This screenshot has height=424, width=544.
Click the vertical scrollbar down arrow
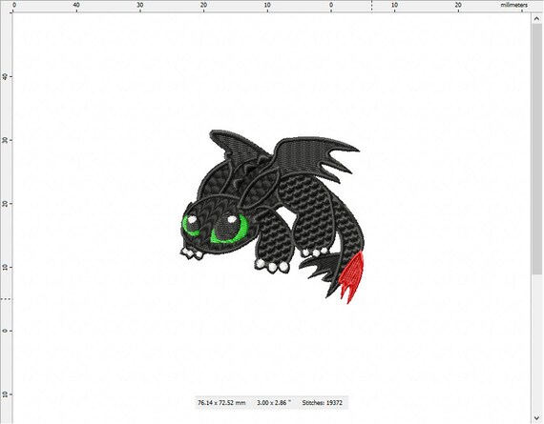coord(536,417)
